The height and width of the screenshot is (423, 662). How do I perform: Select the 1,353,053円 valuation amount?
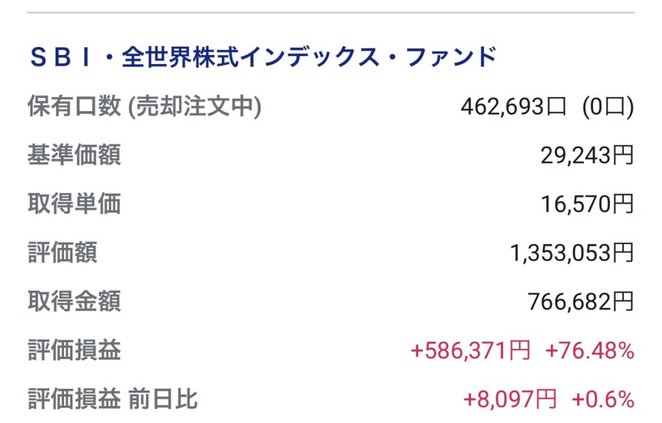point(571,253)
